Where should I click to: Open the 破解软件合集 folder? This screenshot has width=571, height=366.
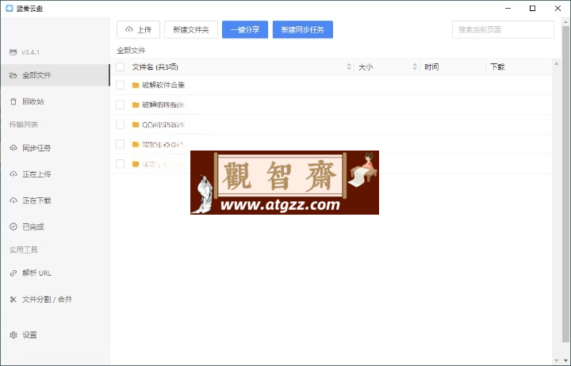tap(163, 85)
